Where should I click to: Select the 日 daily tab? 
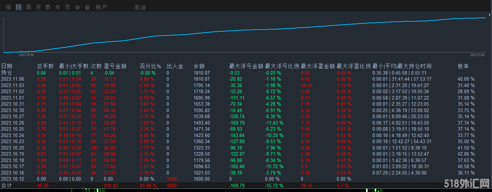tap(18, 7)
